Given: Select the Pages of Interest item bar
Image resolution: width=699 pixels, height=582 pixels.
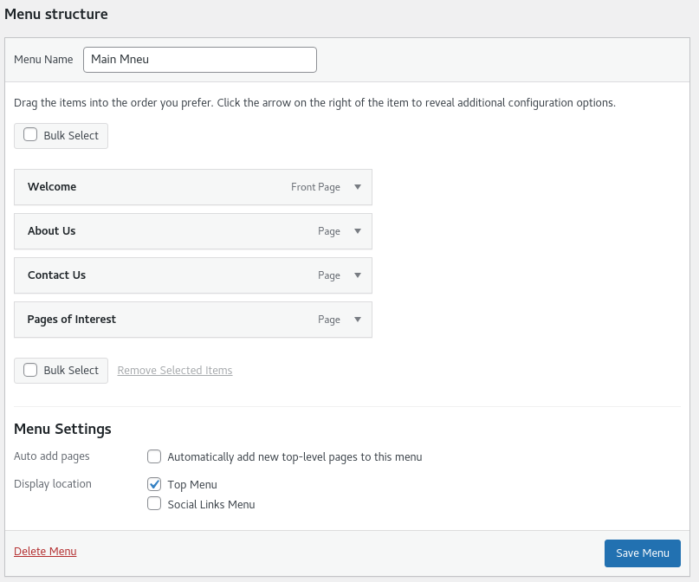Looking at the screenshot, I should [x=193, y=320].
